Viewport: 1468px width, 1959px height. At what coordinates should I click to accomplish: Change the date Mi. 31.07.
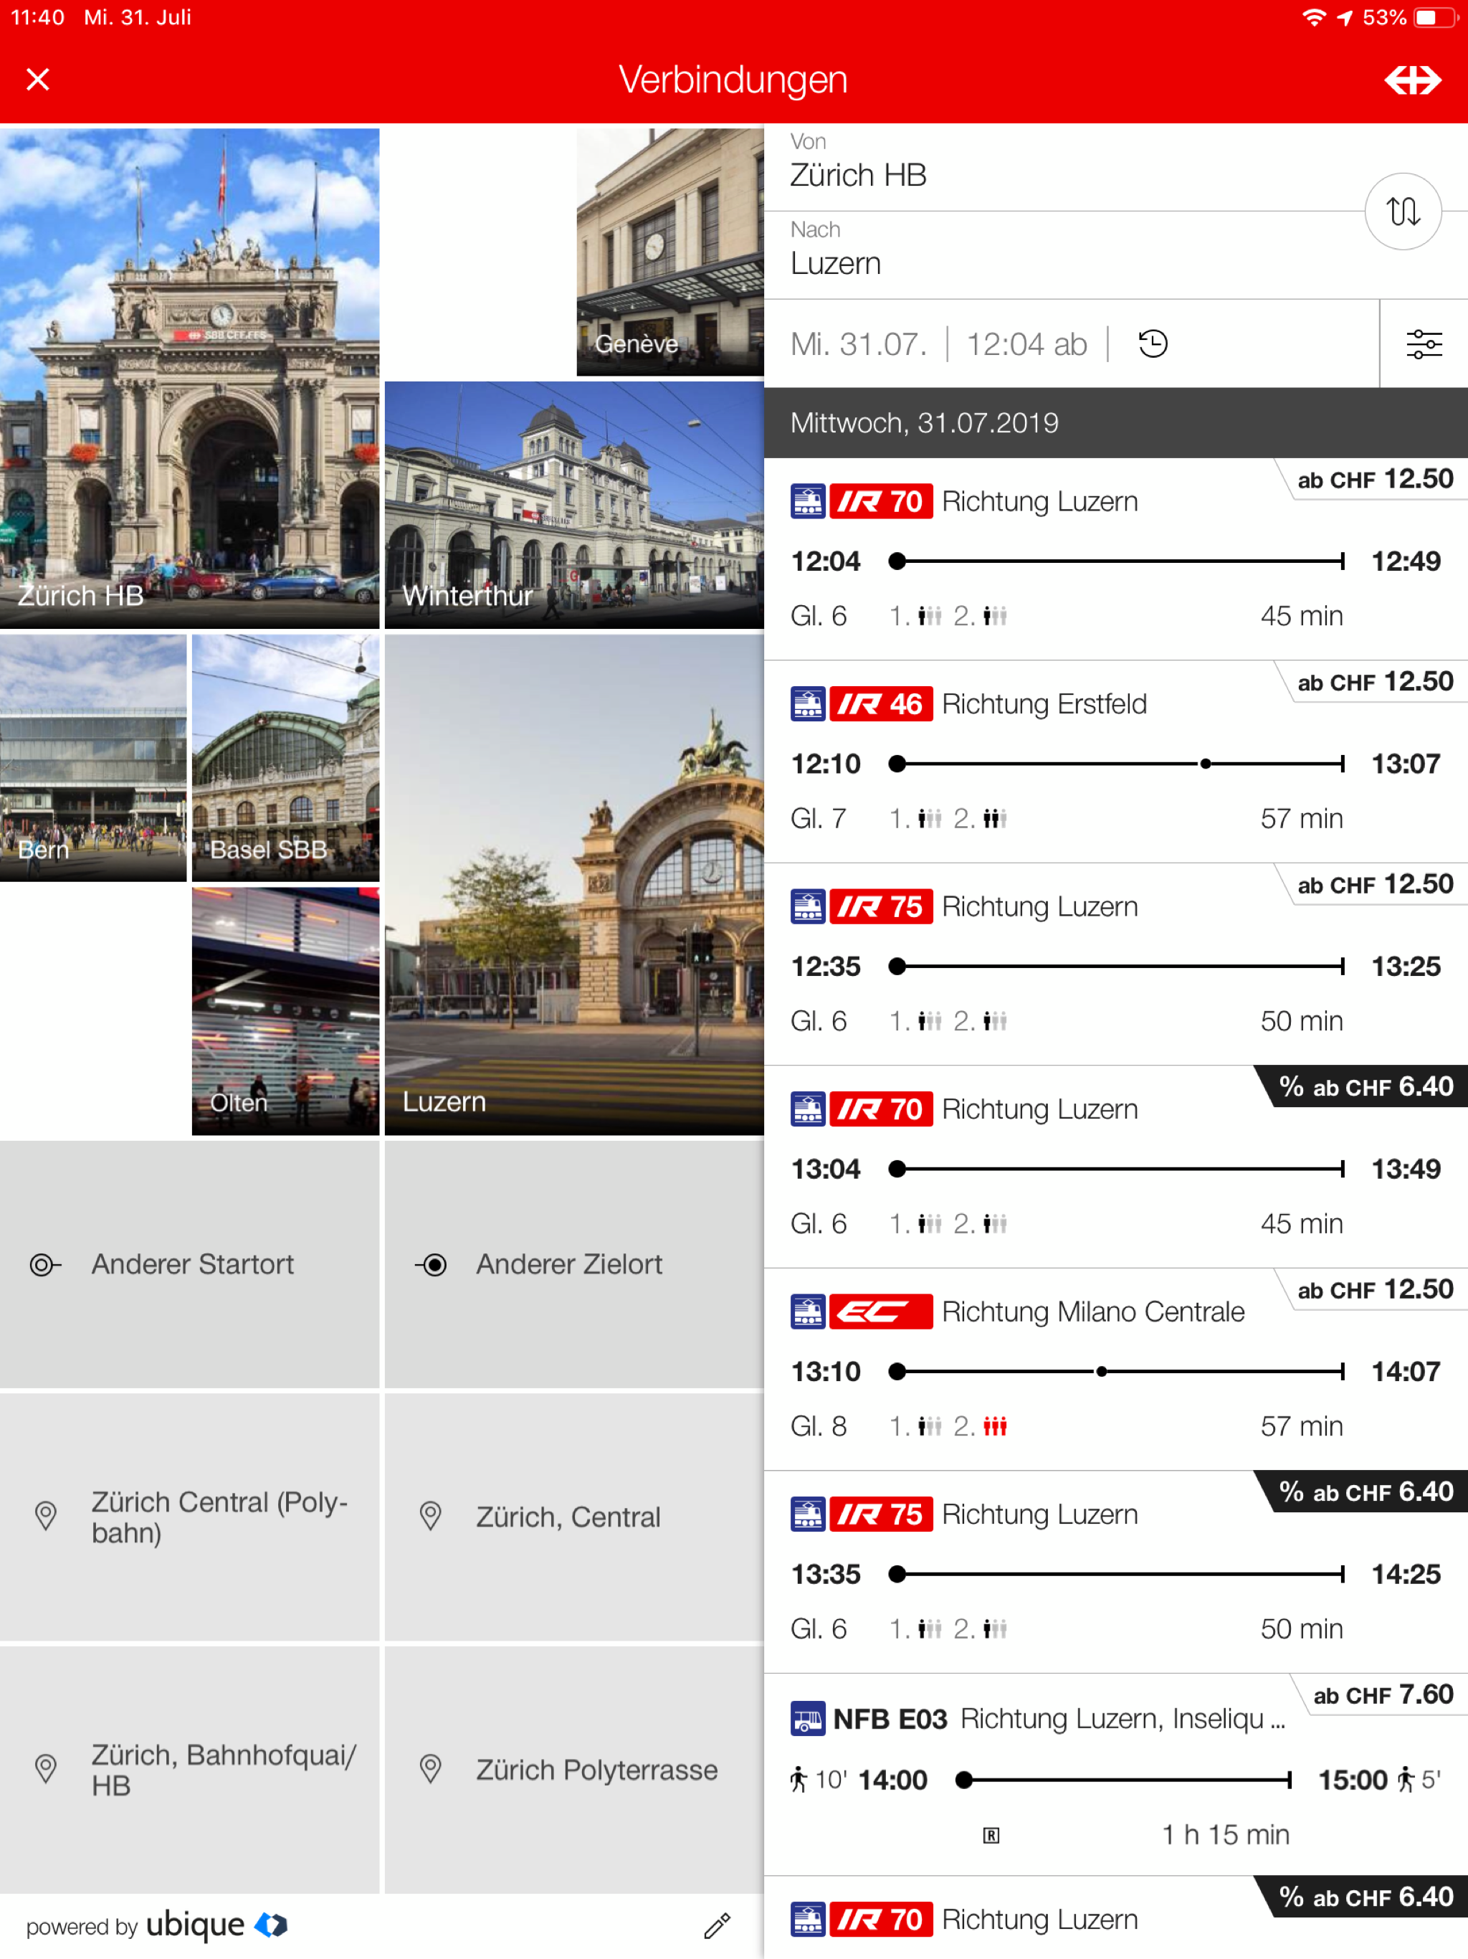[858, 343]
